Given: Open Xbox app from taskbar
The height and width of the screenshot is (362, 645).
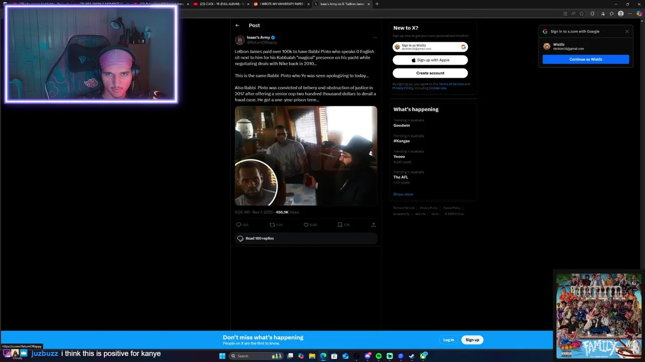Looking at the screenshot, I should [x=424, y=356].
